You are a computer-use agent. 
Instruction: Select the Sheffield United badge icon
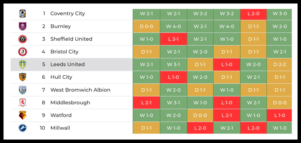(23, 39)
